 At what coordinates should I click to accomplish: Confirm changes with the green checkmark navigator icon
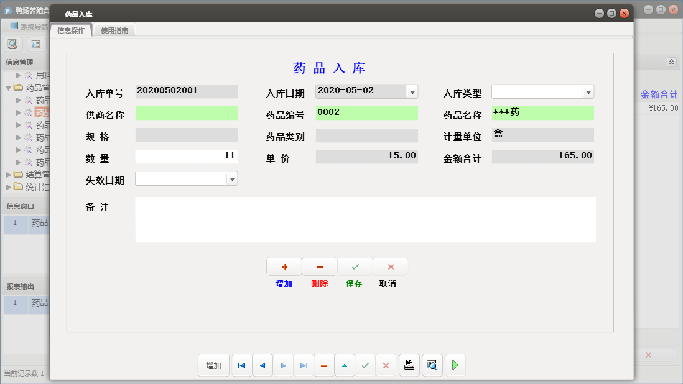[x=365, y=365]
